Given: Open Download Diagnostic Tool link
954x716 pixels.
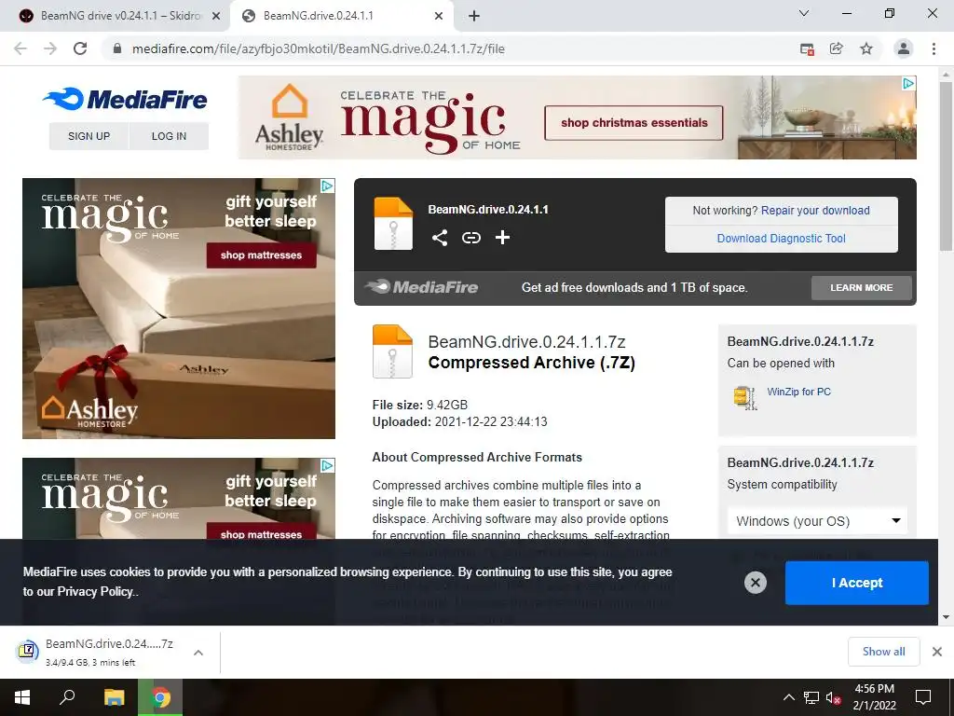Looking at the screenshot, I should pos(782,238).
